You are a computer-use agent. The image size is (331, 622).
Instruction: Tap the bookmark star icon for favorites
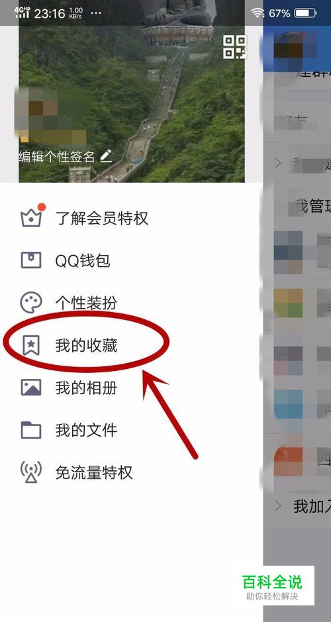click(x=31, y=346)
